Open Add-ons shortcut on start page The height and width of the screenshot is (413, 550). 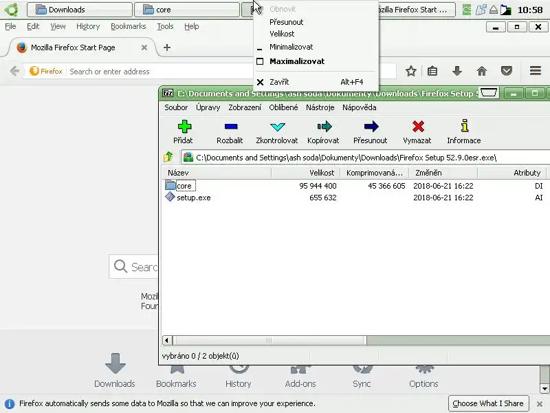click(300, 377)
